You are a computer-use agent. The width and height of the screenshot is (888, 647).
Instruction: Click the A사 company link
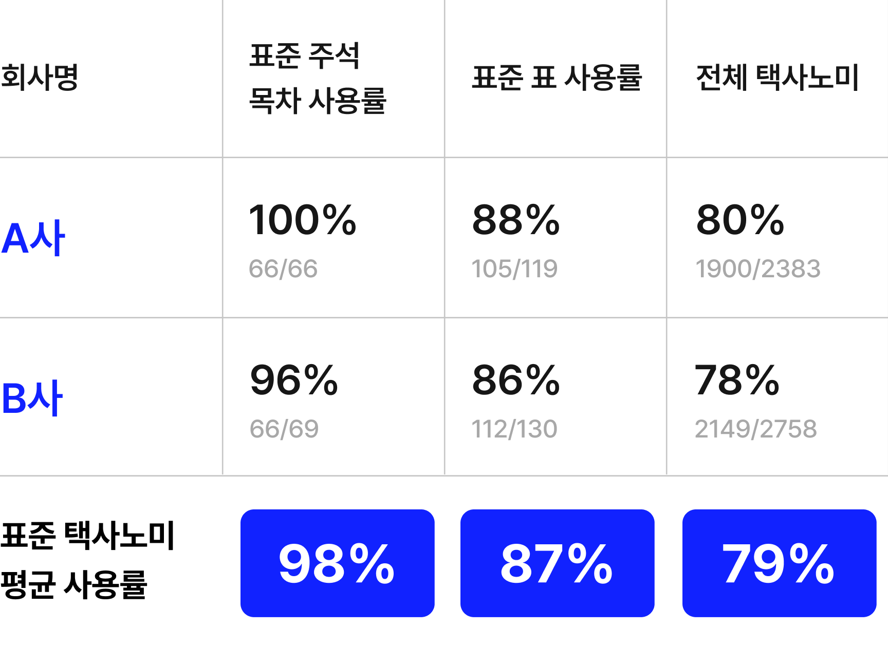point(33,238)
